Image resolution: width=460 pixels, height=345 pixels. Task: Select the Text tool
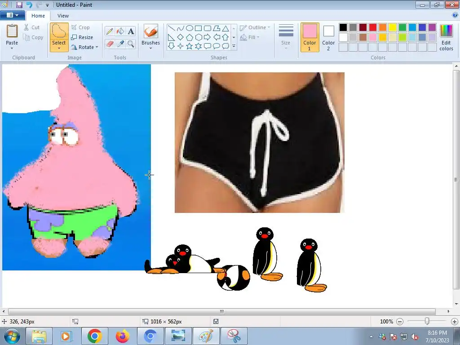131,31
